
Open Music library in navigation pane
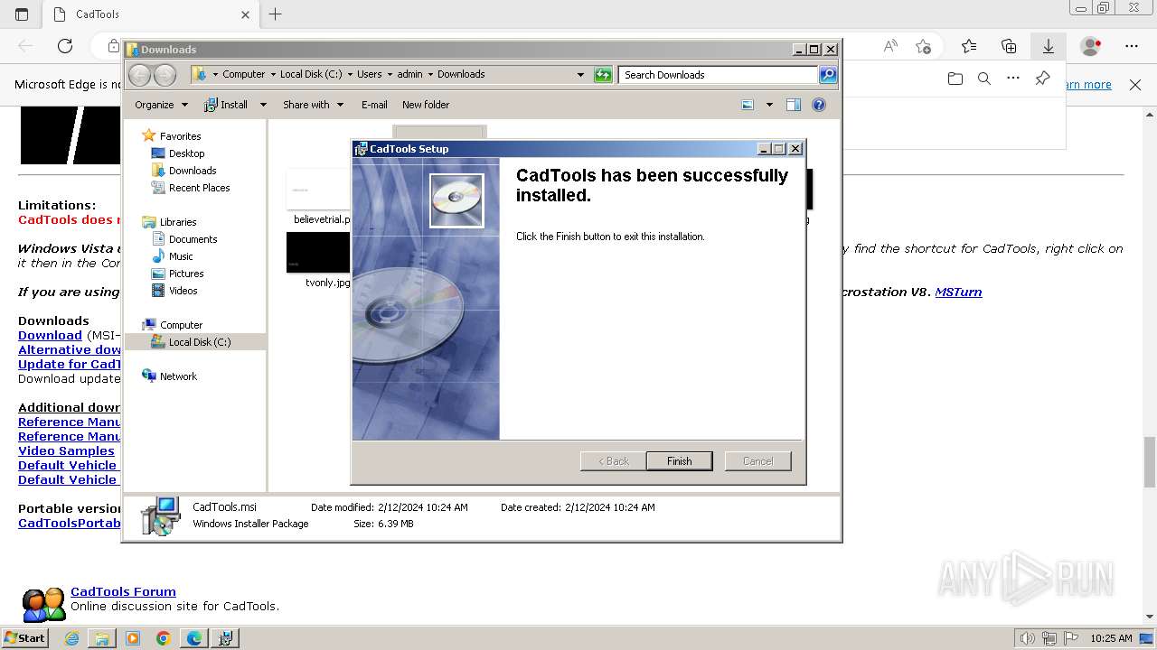pos(181,256)
